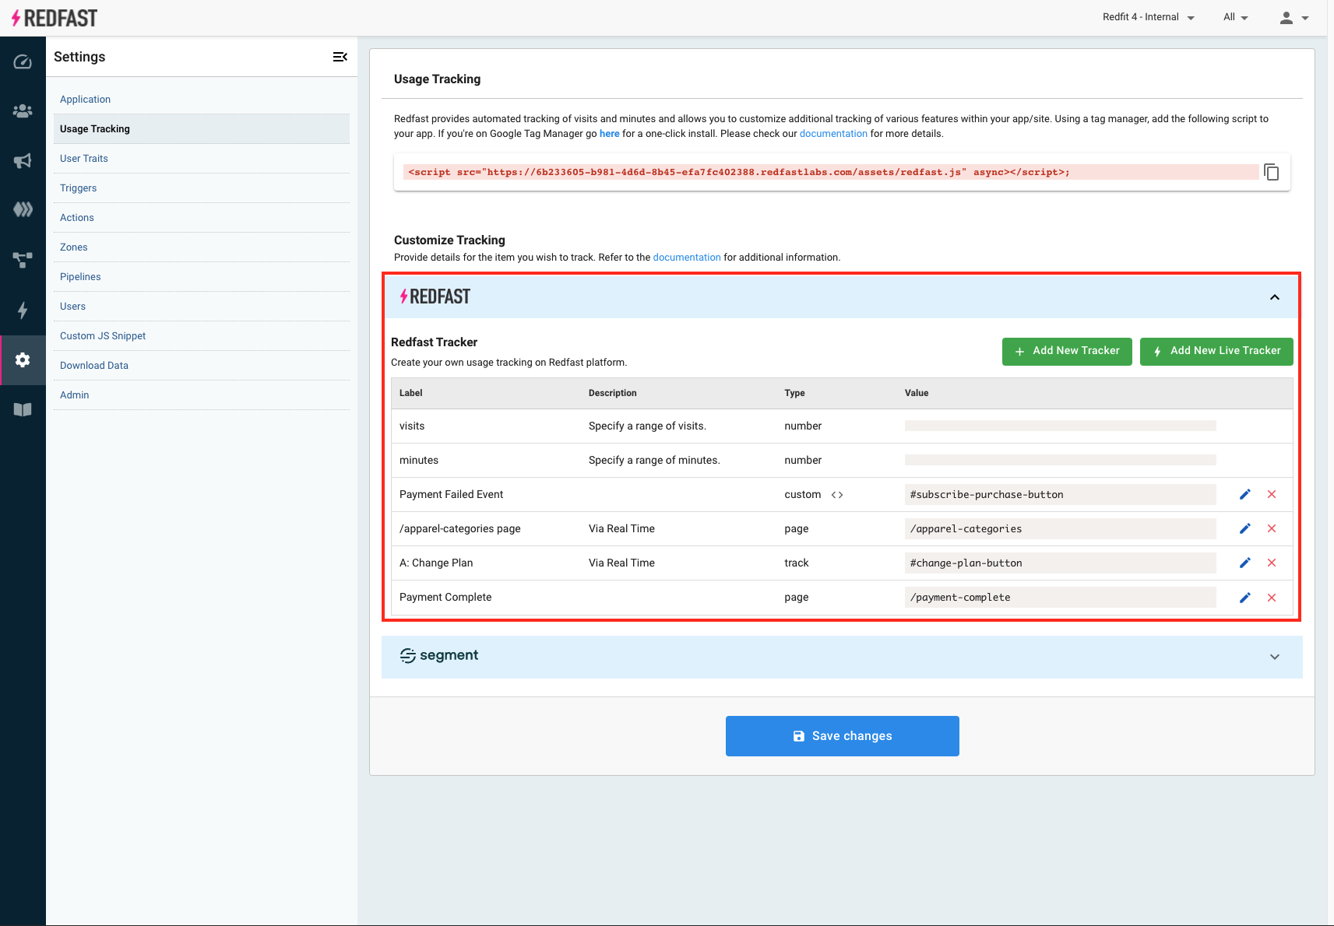The height and width of the screenshot is (926, 1334).
Task: Click the 'Payment Complete' label cell
Action: [445, 597]
